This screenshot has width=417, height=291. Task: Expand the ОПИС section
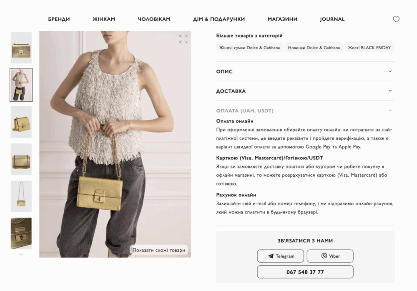click(x=305, y=71)
